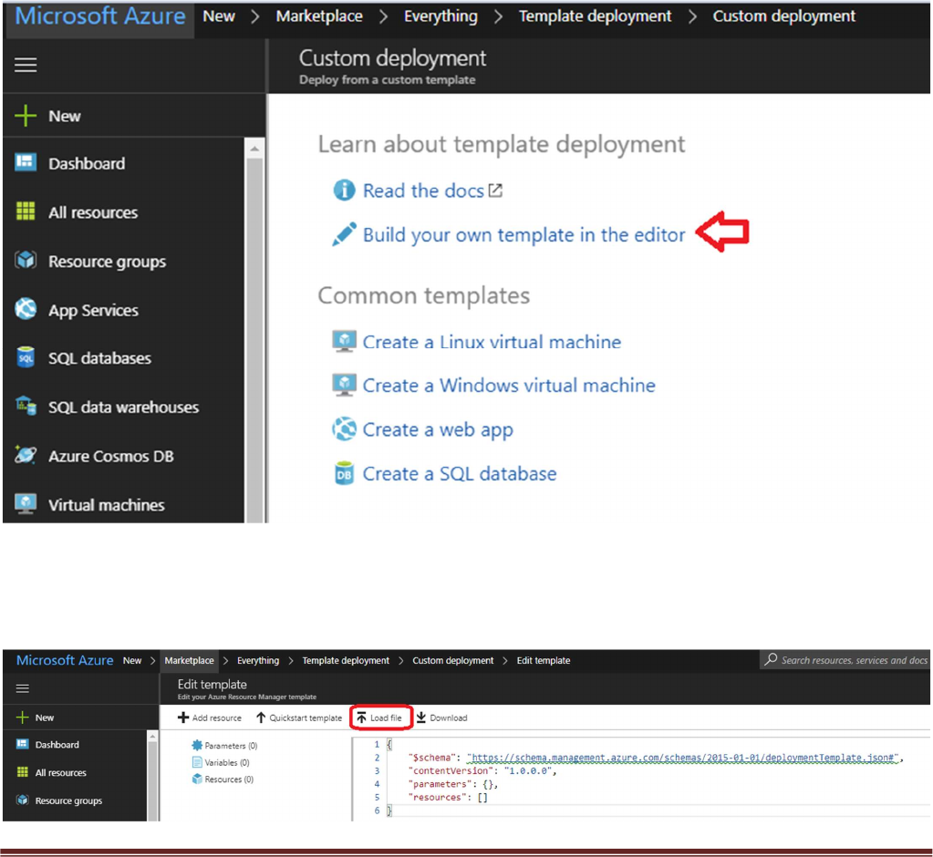The width and height of the screenshot is (933, 857).
Task: Click Quickstart template in toolbar
Action: click(x=299, y=718)
